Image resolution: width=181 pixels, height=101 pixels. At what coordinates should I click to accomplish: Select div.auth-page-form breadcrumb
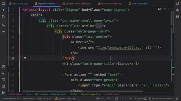pyautogui.click(x=90, y=94)
